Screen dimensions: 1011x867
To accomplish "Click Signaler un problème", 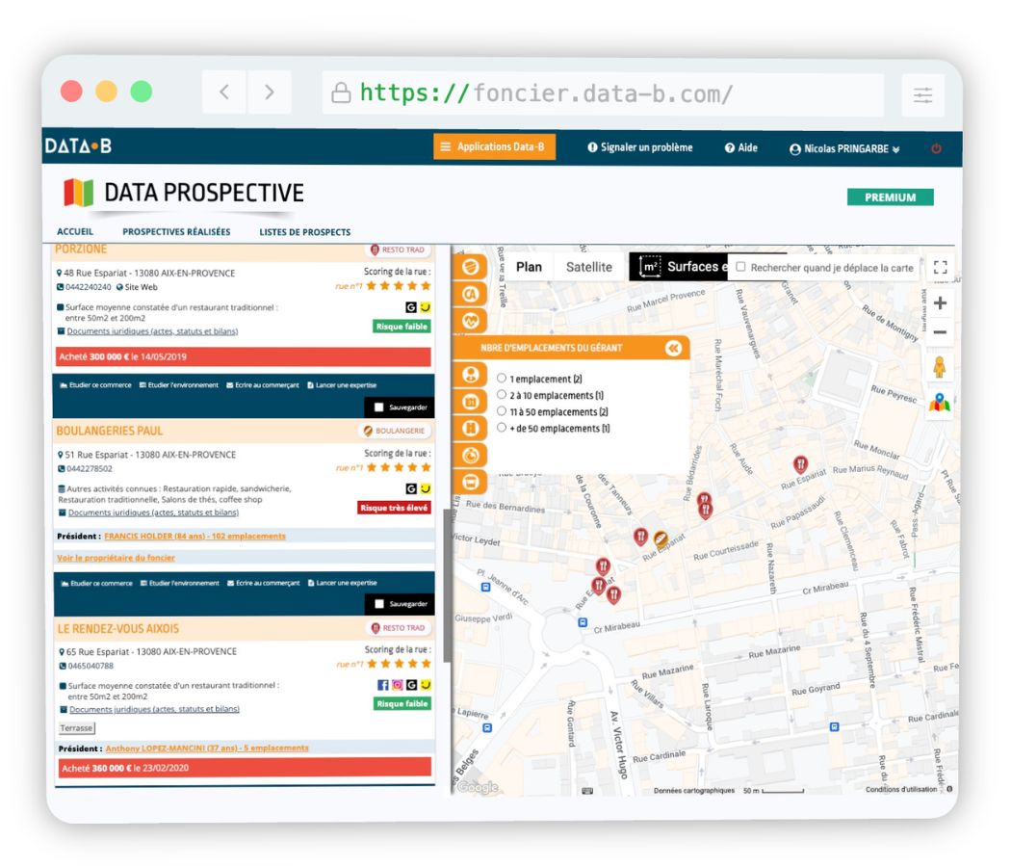I will tap(639, 147).
